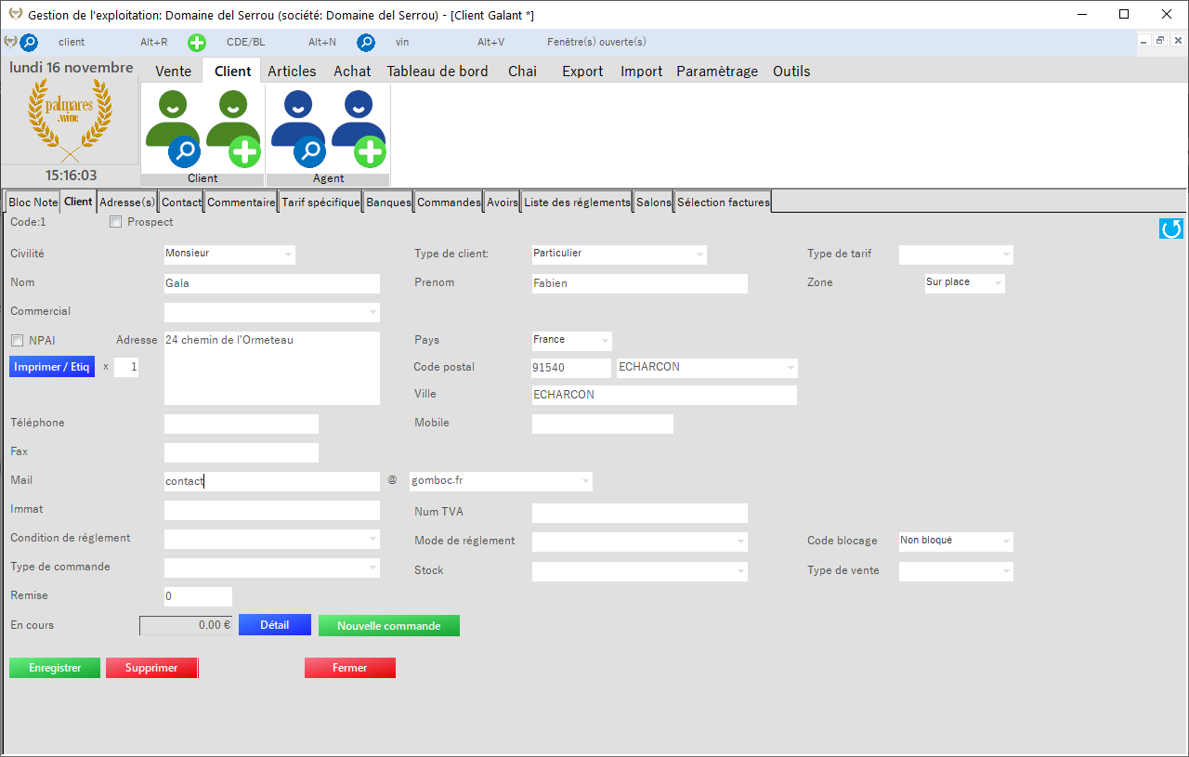Image resolution: width=1189 pixels, height=757 pixels.
Task: Open client search with the magnifier icon
Action: (x=28, y=42)
